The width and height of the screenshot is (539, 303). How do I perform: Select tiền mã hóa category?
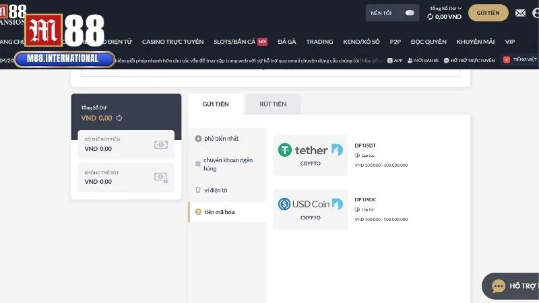(x=228, y=212)
